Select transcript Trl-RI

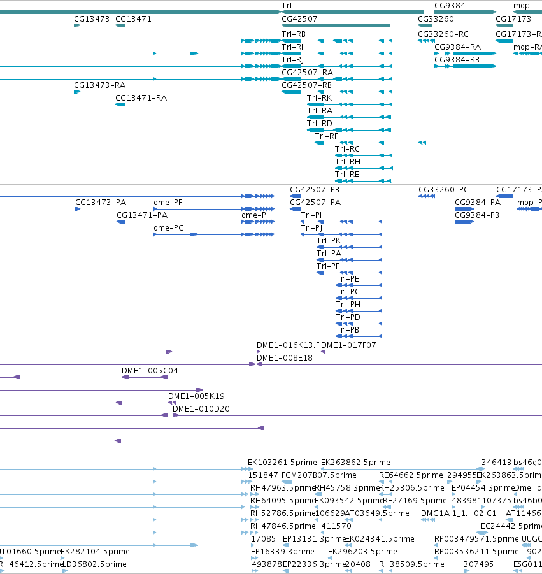point(292,47)
